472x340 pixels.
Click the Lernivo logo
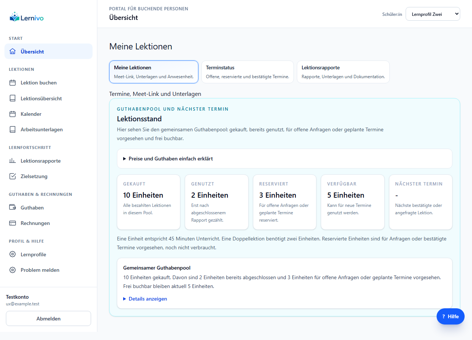[x=27, y=17]
